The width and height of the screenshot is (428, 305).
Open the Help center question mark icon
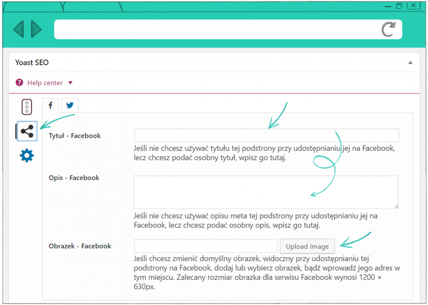(x=19, y=83)
